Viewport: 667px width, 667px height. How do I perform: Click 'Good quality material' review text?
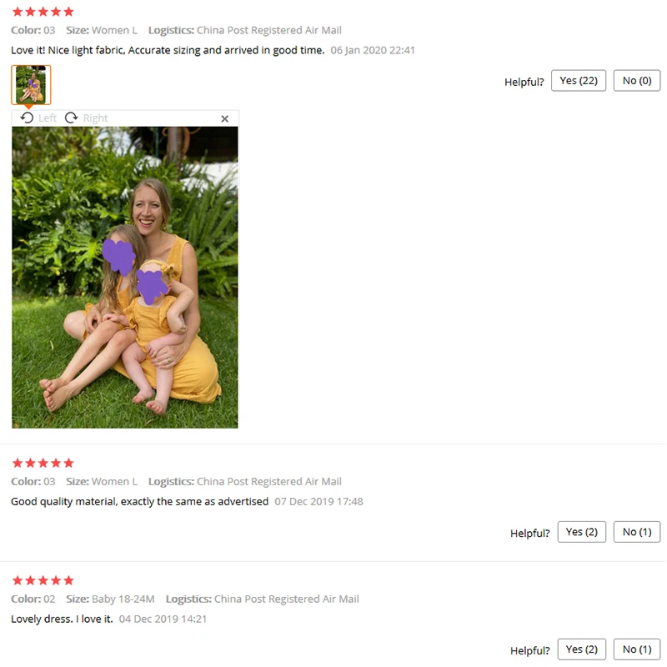[139, 502]
